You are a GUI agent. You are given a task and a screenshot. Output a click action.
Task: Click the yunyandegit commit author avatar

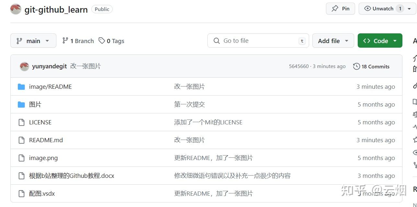click(24, 66)
